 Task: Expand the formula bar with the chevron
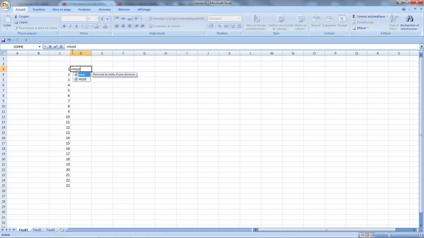421,47
